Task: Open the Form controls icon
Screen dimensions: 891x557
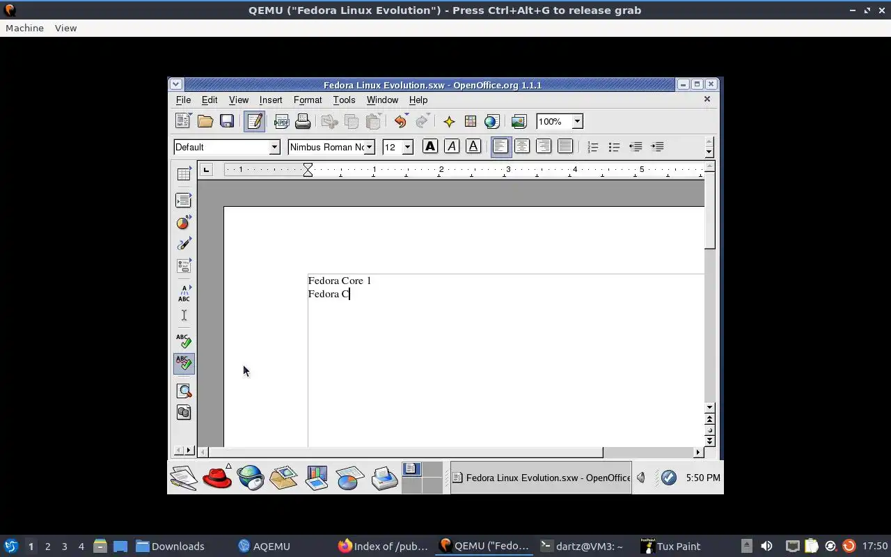Action: 184,265
